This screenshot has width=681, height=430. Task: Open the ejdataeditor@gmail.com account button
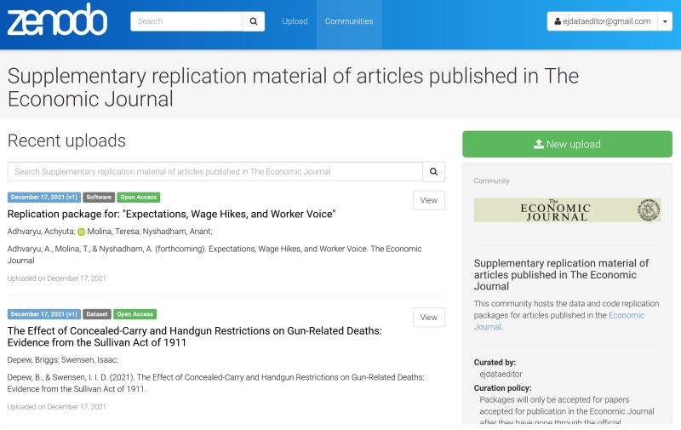pos(603,21)
